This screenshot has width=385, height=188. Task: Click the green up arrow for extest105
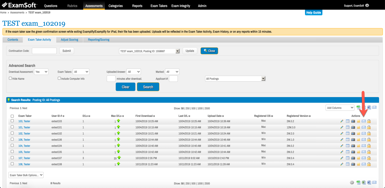click(x=118, y=152)
